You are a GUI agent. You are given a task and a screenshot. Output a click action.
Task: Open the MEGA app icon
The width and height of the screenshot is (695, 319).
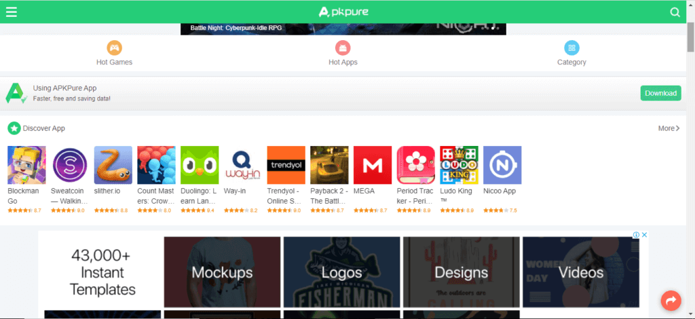pyautogui.click(x=373, y=165)
